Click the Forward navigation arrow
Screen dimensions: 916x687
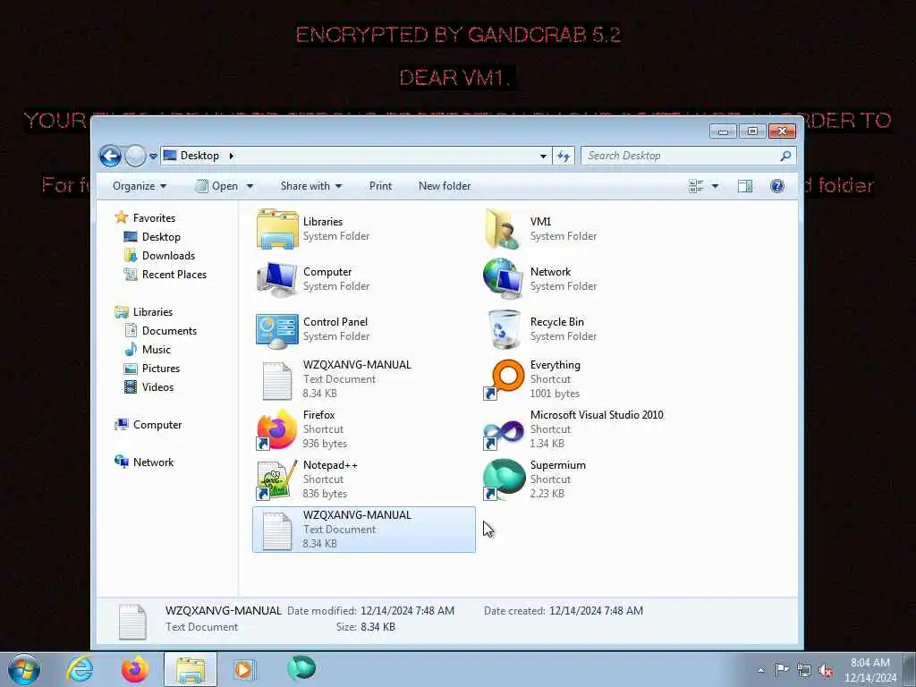point(135,156)
